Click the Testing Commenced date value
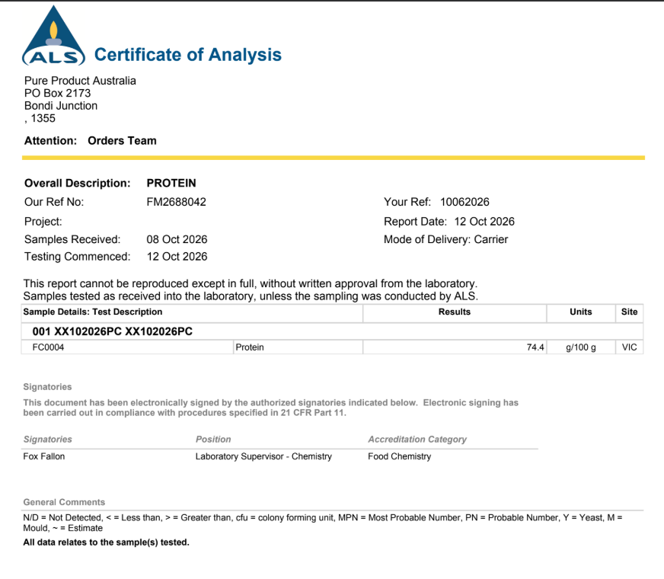Image resolution: width=664 pixels, height=579 pixels. click(177, 256)
